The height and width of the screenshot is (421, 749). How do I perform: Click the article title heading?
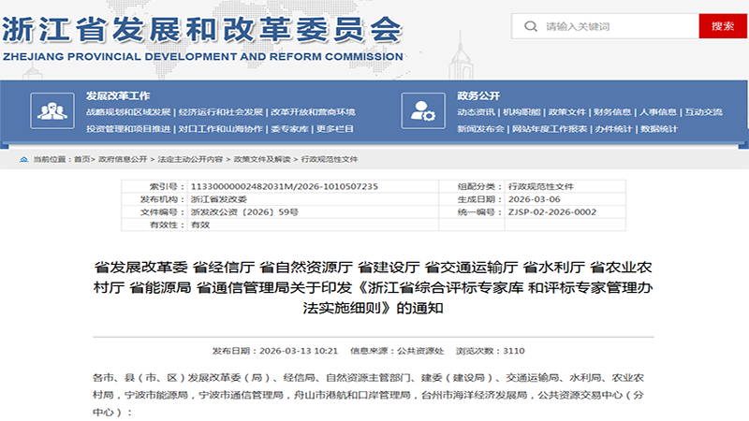(x=373, y=287)
